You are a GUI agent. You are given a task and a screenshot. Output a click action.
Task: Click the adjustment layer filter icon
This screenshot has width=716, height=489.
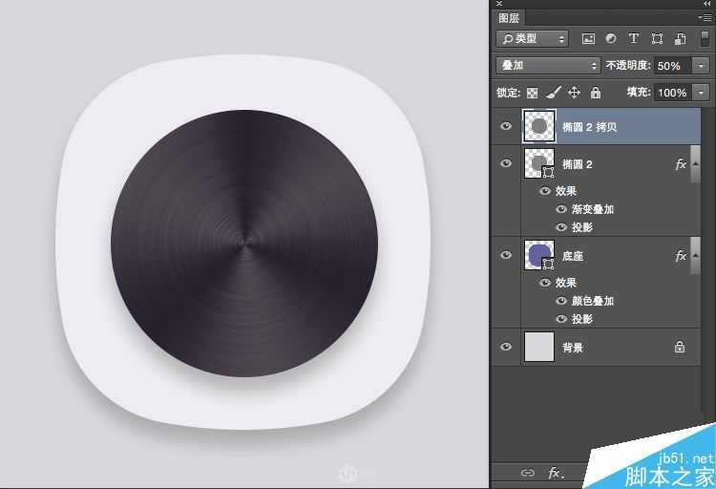click(x=611, y=39)
